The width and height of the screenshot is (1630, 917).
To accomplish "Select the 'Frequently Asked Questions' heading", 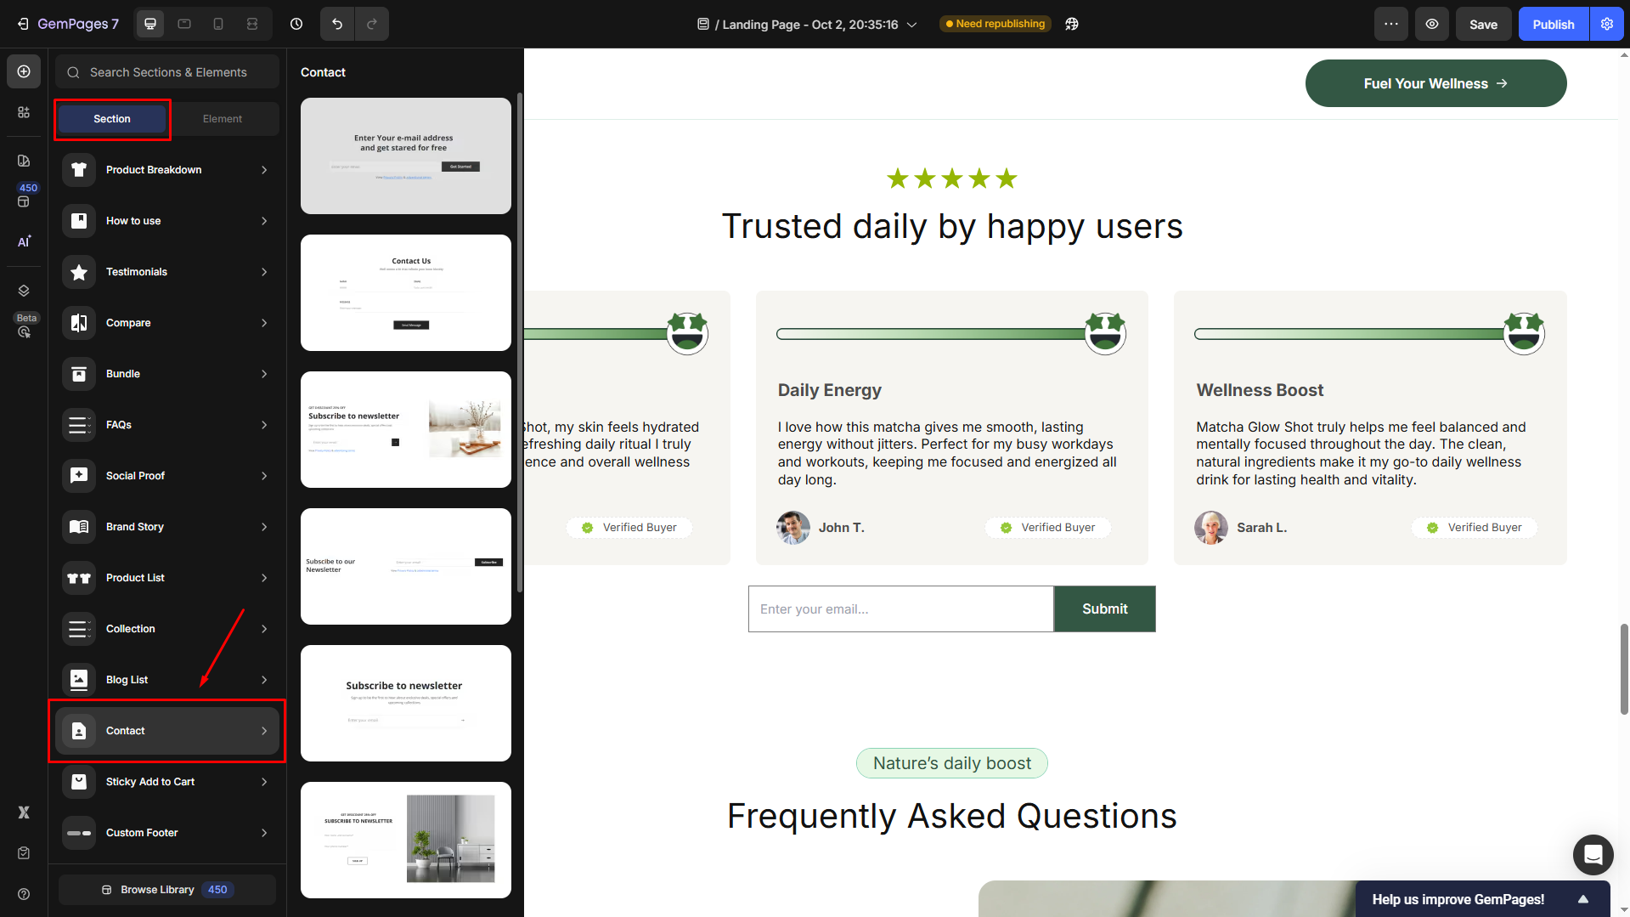I will (x=952, y=817).
